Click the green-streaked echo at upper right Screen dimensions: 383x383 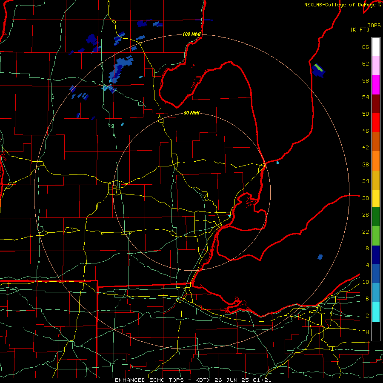(318, 70)
